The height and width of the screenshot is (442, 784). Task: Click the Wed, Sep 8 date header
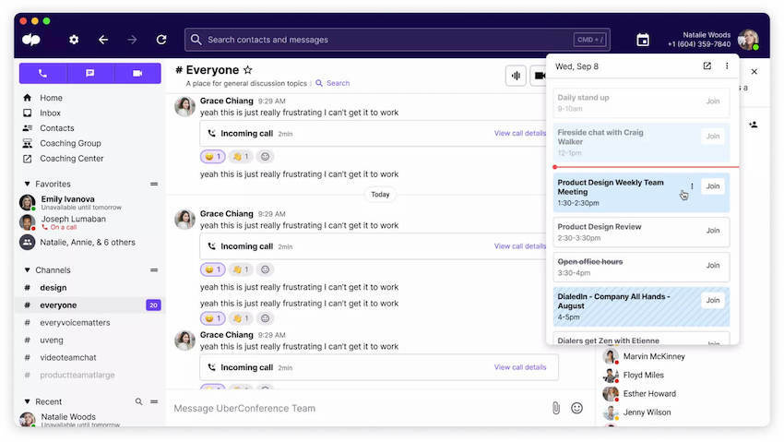point(576,66)
